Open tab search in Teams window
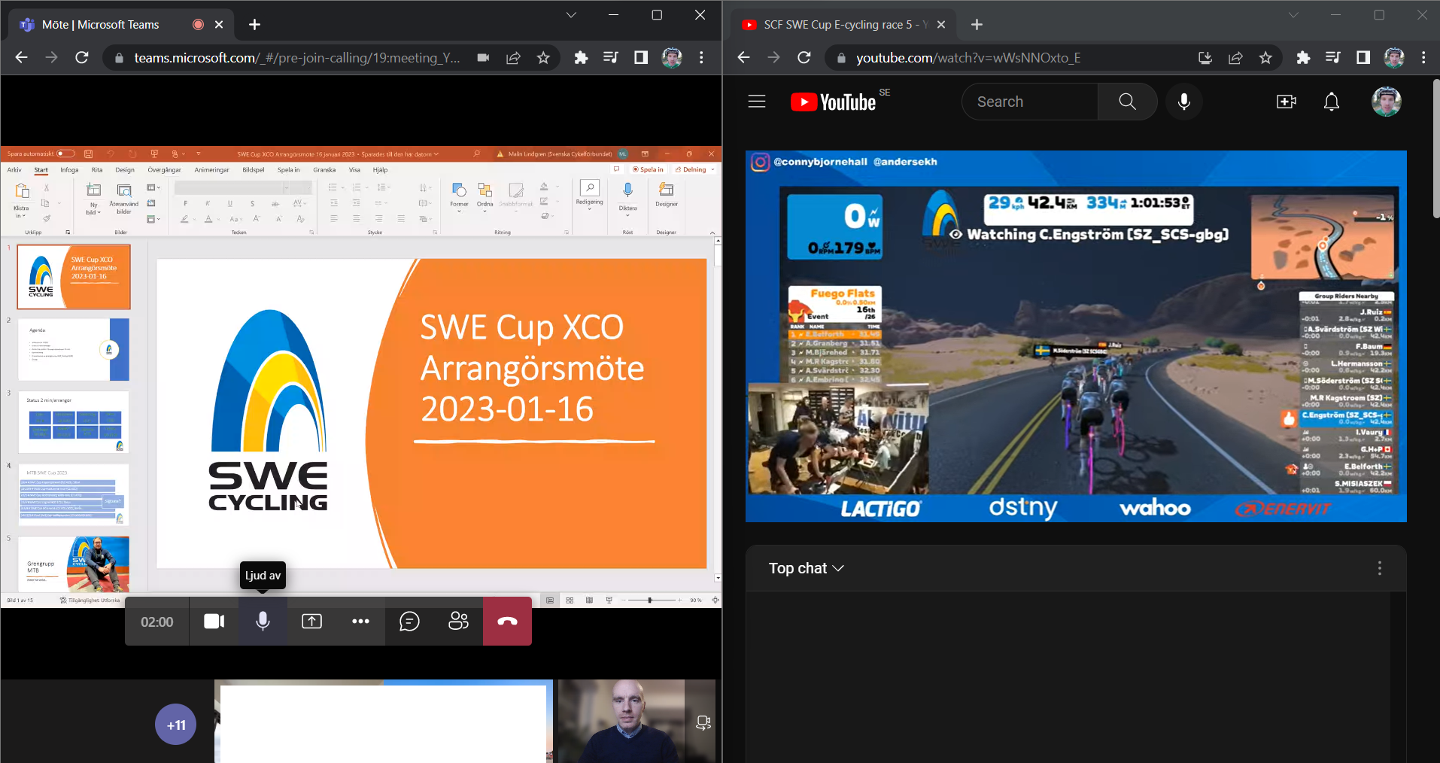1440x763 pixels. (x=571, y=15)
